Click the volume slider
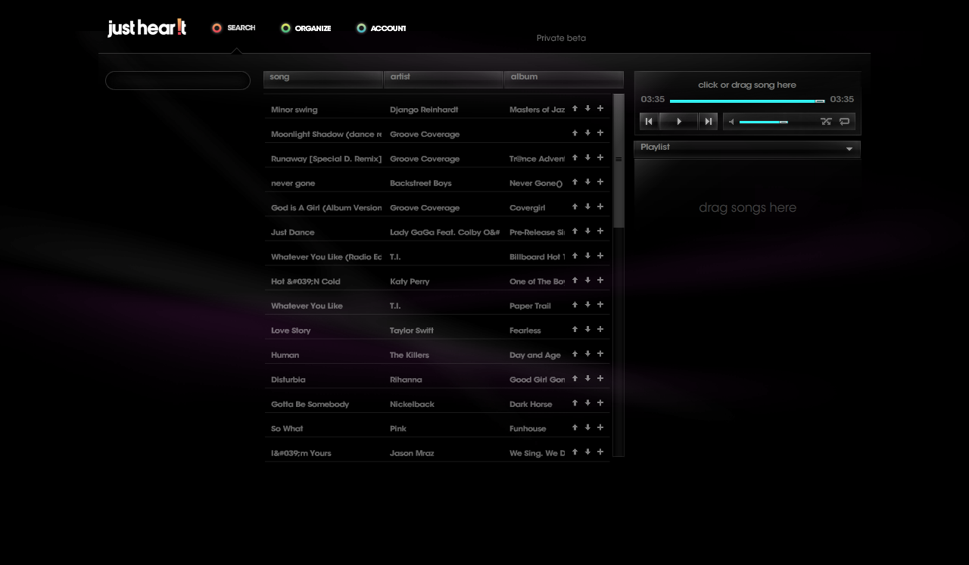The image size is (969, 565). tap(764, 122)
